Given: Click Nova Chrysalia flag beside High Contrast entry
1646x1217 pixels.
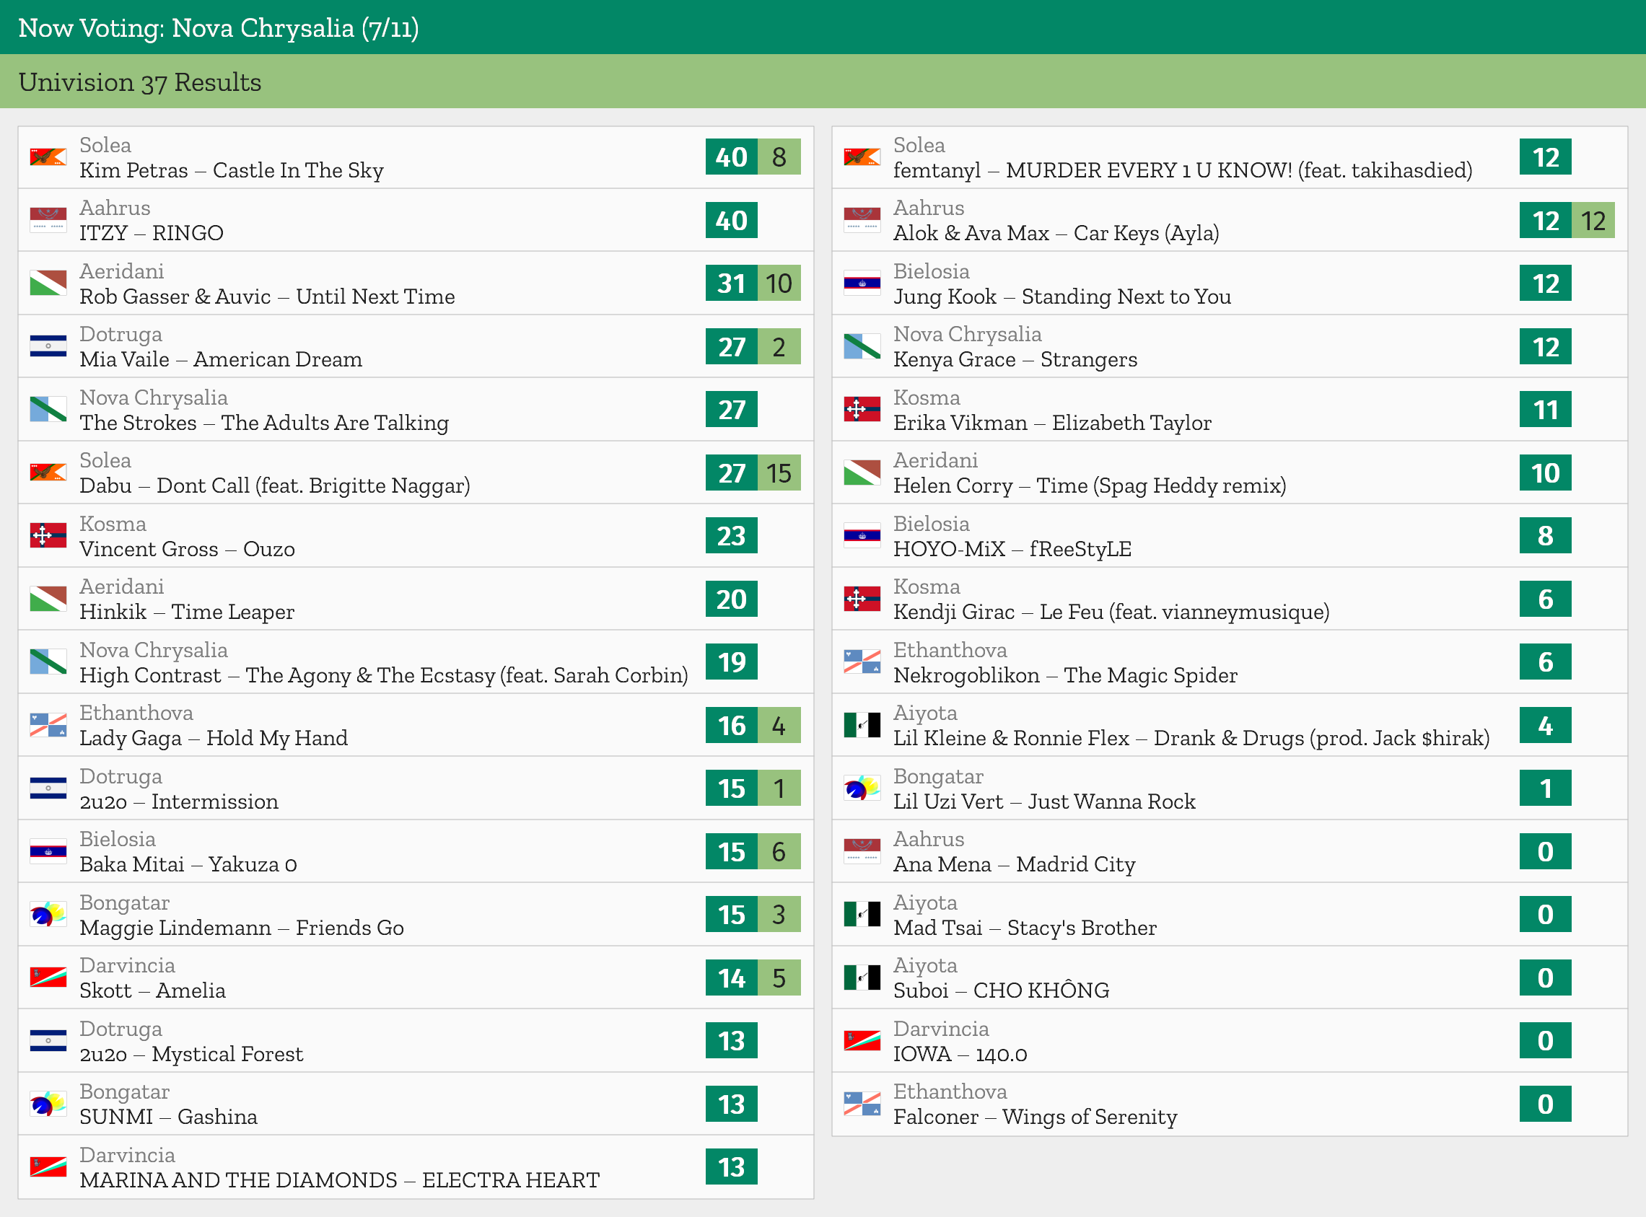Looking at the screenshot, I should [x=48, y=662].
